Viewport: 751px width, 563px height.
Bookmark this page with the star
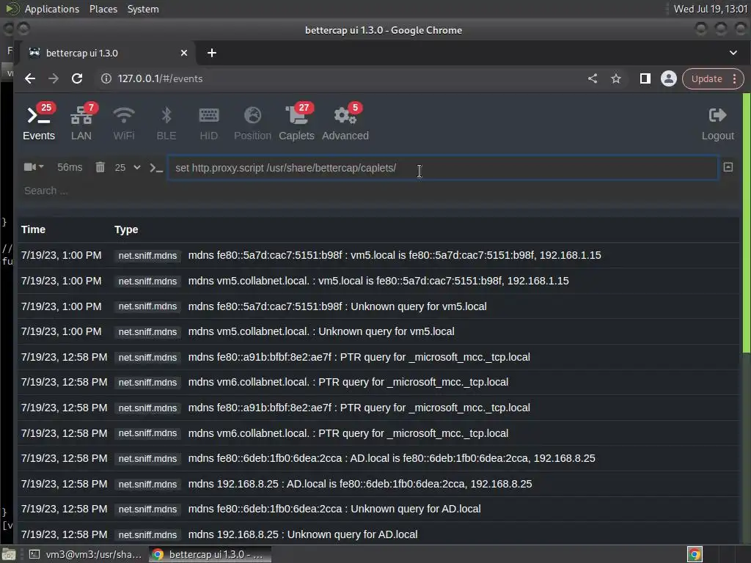pos(616,78)
